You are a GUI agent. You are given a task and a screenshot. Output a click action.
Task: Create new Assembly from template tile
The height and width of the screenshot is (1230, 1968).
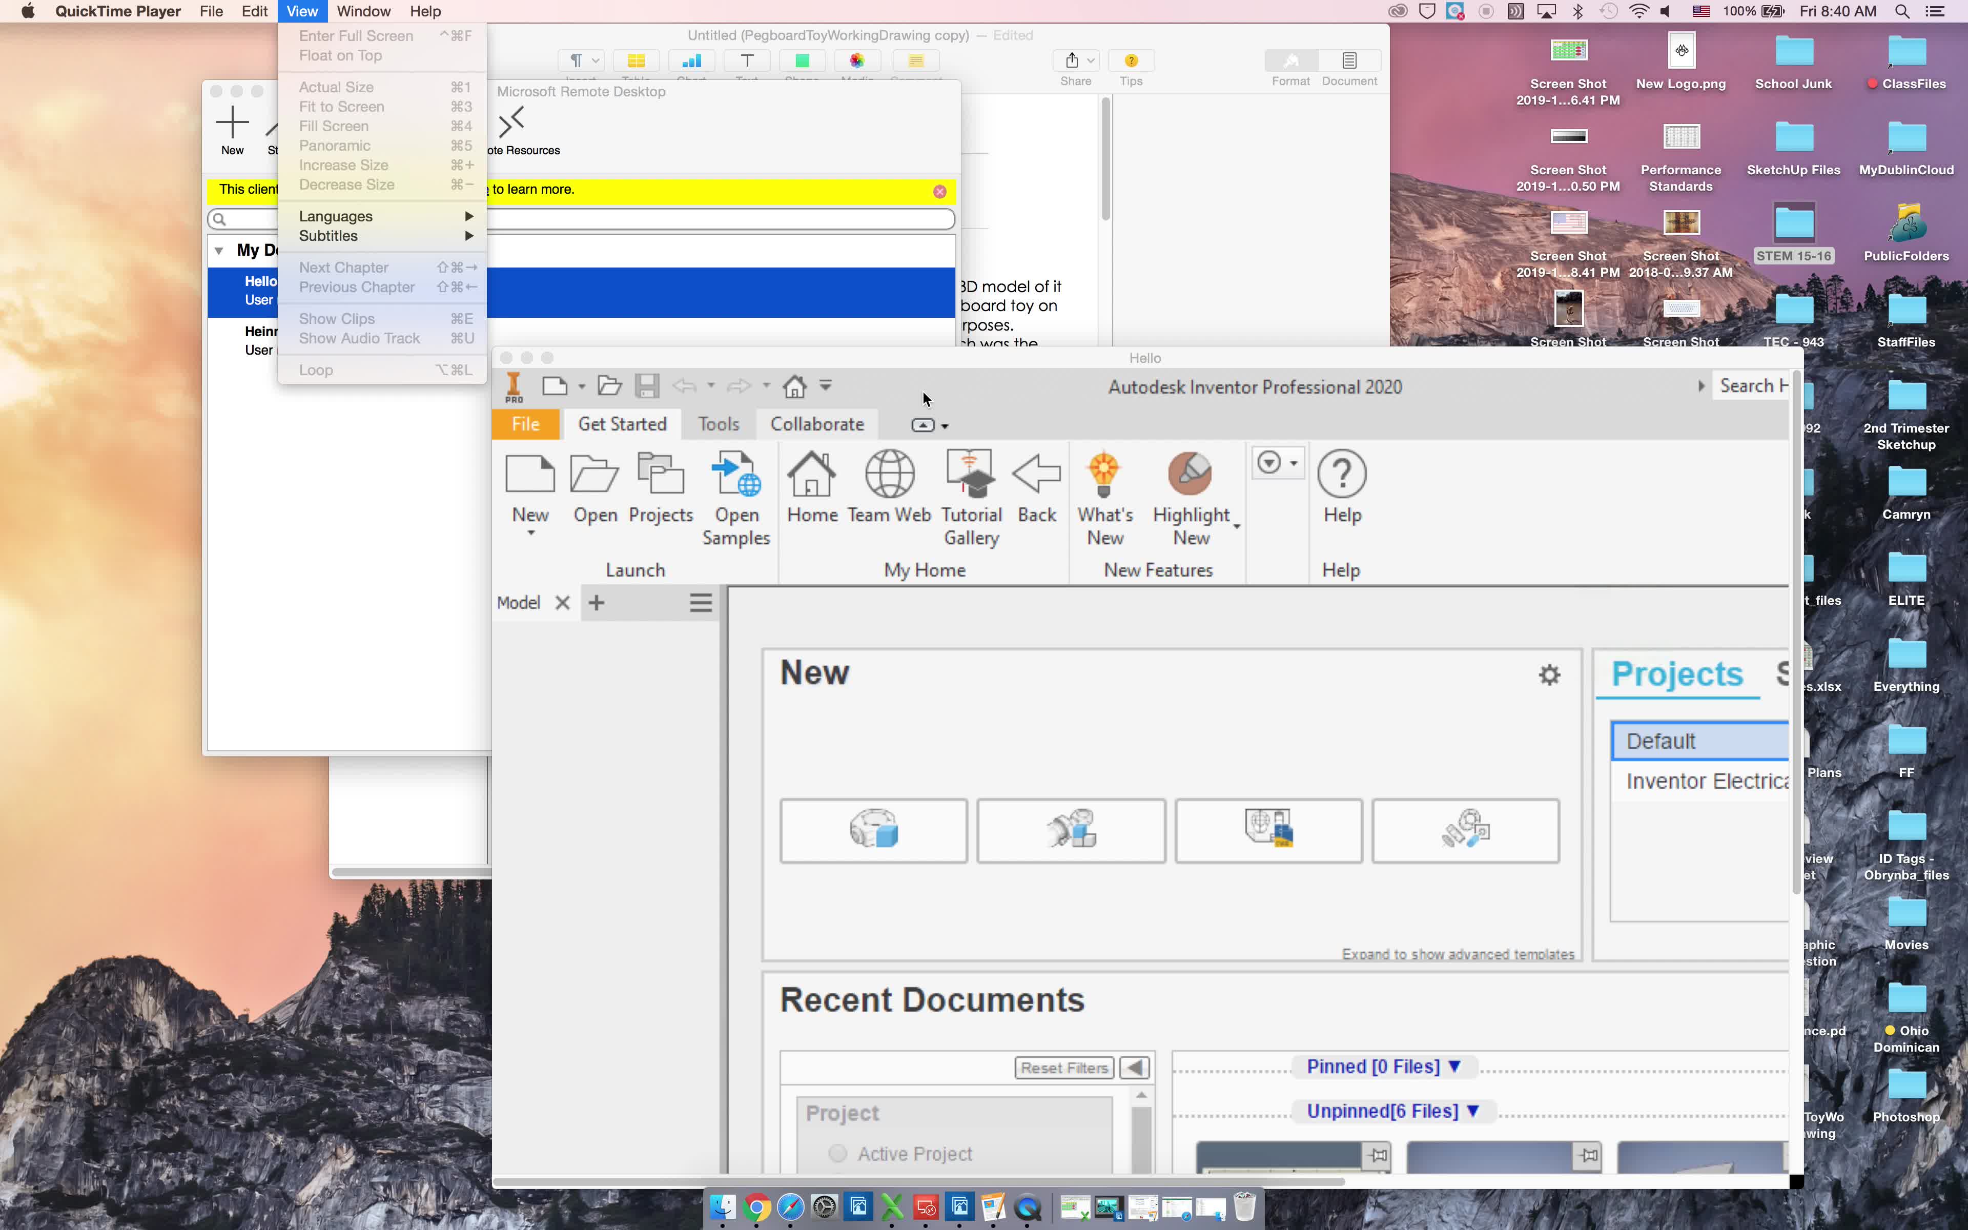pyautogui.click(x=1071, y=831)
